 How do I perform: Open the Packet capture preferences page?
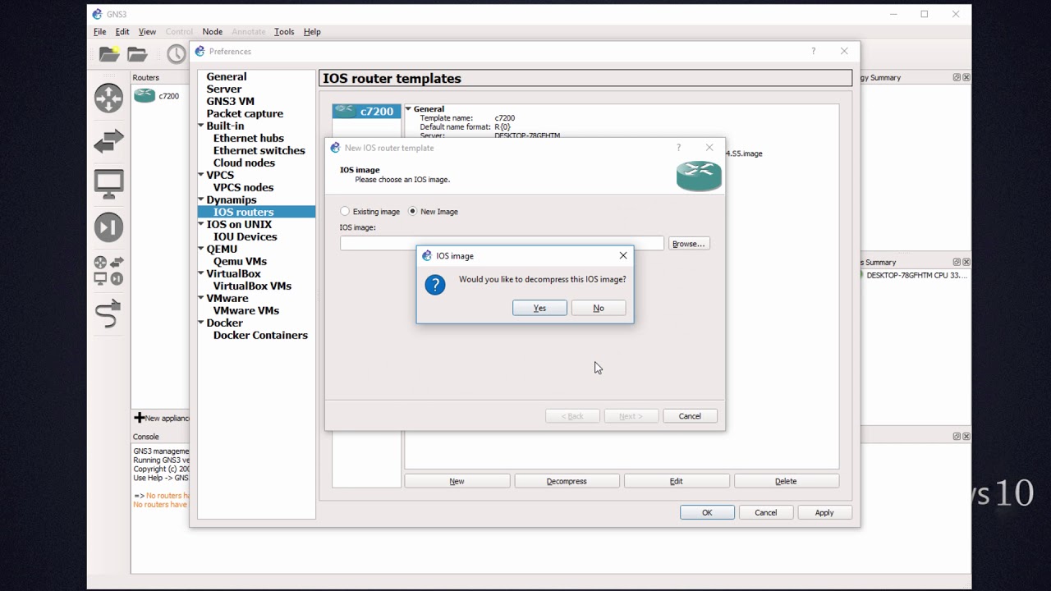(245, 113)
